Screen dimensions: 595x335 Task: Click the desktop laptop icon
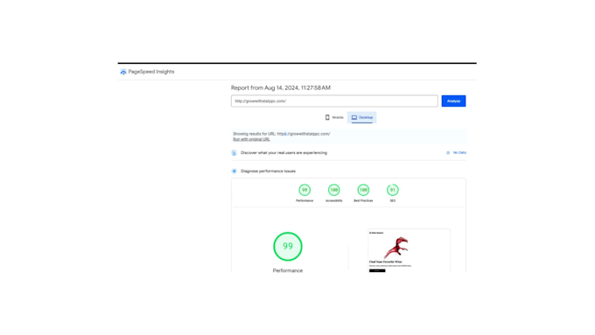[x=354, y=117]
